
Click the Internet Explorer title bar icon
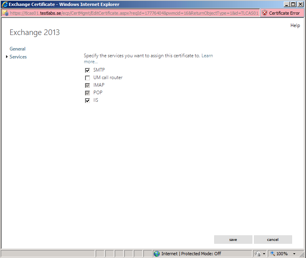click(4, 4)
